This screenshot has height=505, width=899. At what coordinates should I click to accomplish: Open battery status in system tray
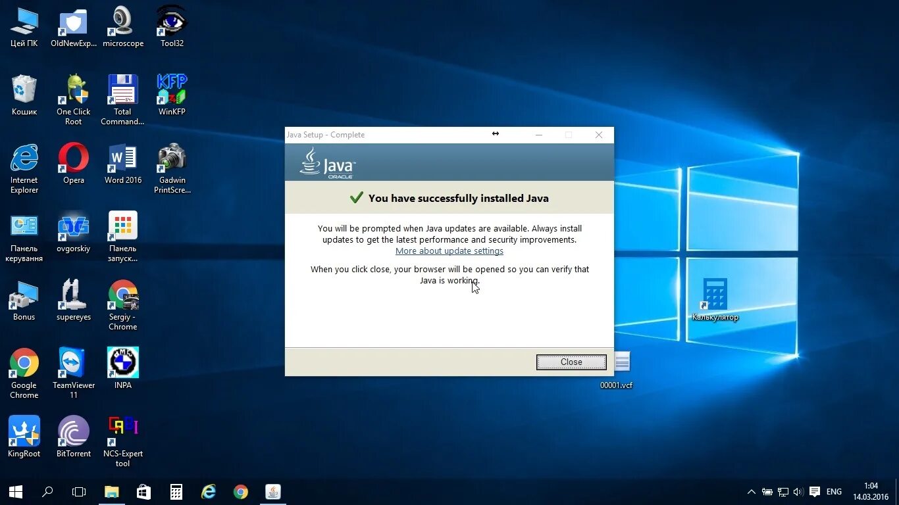point(767,492)
